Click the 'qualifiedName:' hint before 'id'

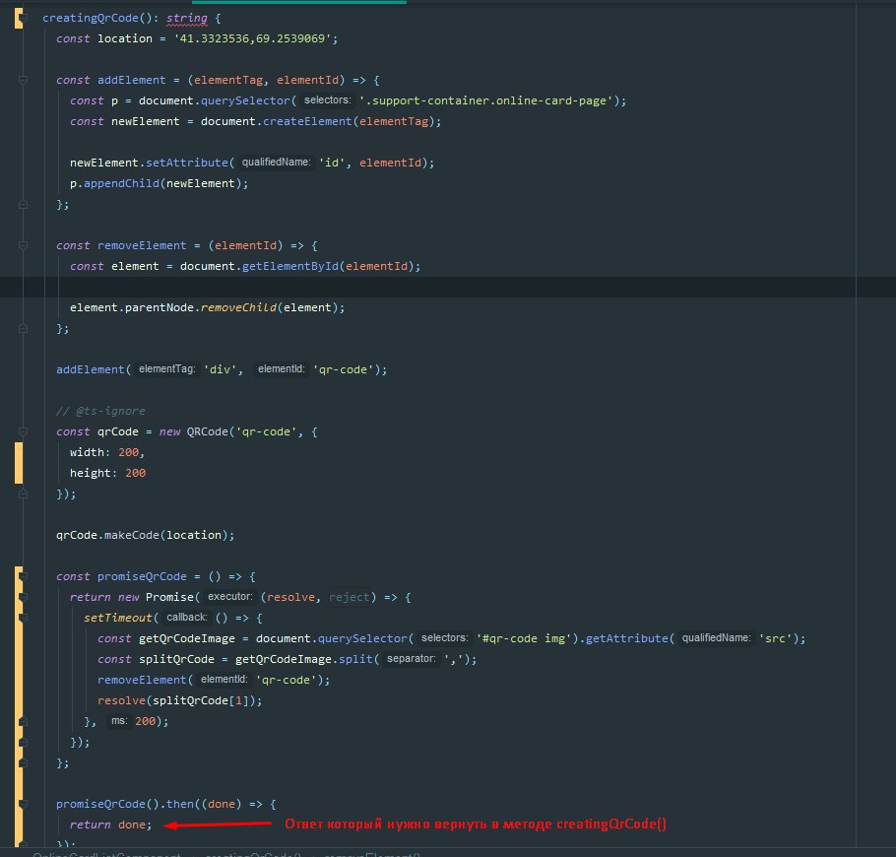pyautogui.click(x=276, y=163)
